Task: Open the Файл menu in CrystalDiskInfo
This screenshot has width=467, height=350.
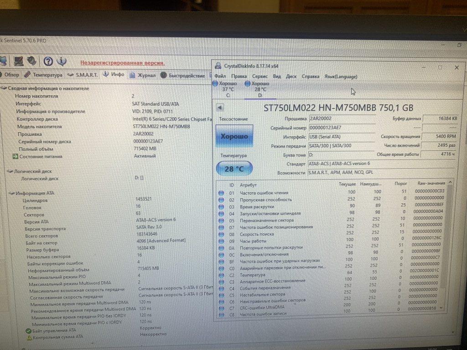Action: tap(220, 76)
